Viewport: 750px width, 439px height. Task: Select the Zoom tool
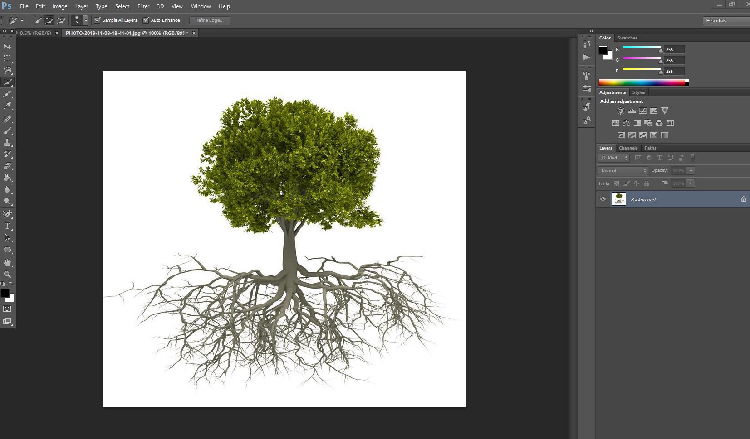pyautogui.click(x=7, y=274)
